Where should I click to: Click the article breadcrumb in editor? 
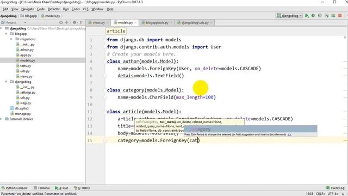tap(116, 31)
